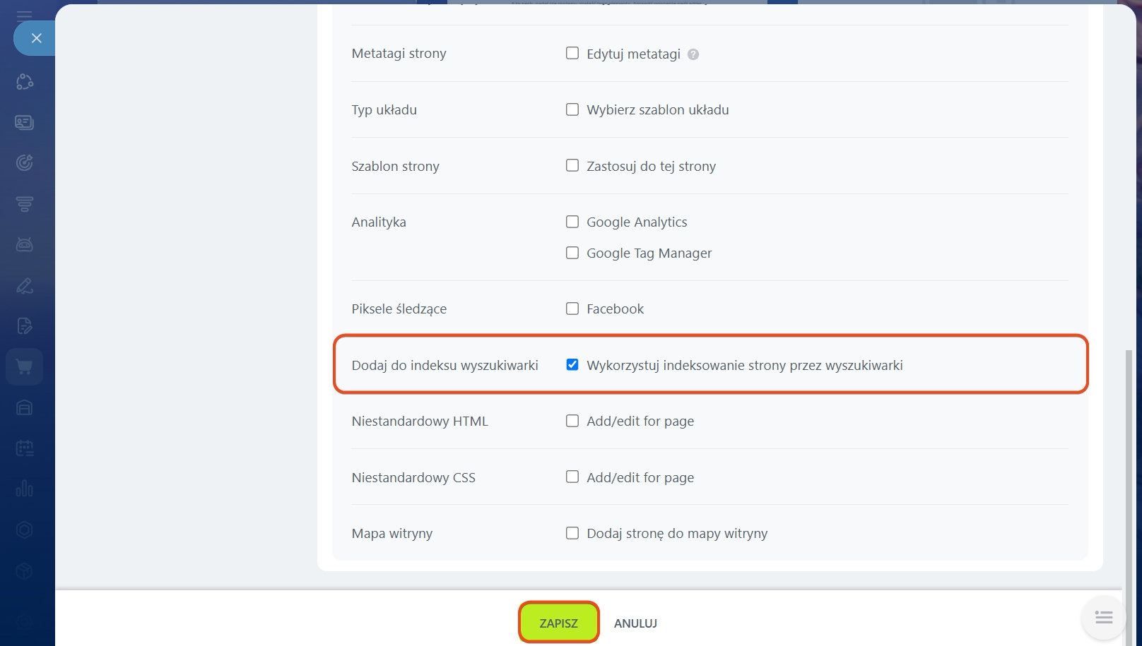Tick the Facebook tracking pixel checkbox
Viewport: 1142px width, 646px height.
coord(572,309)
